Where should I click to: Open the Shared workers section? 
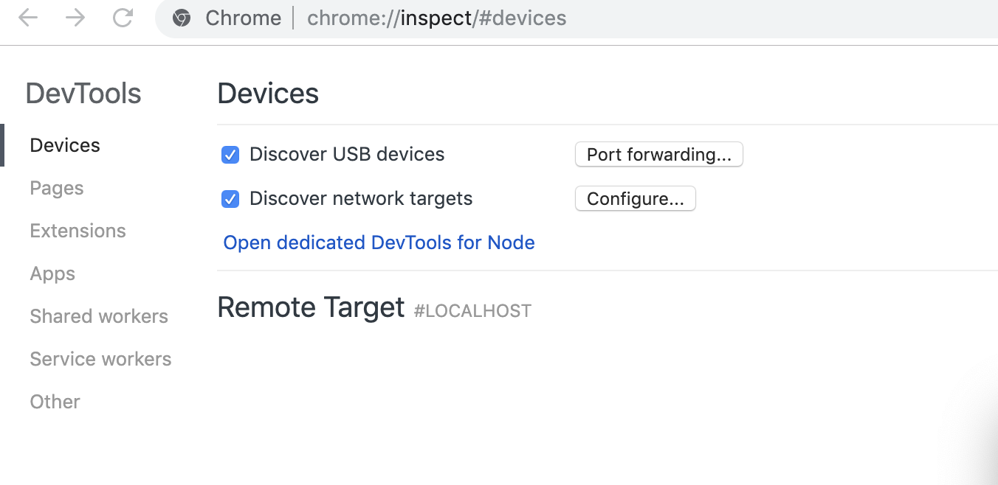98,316
